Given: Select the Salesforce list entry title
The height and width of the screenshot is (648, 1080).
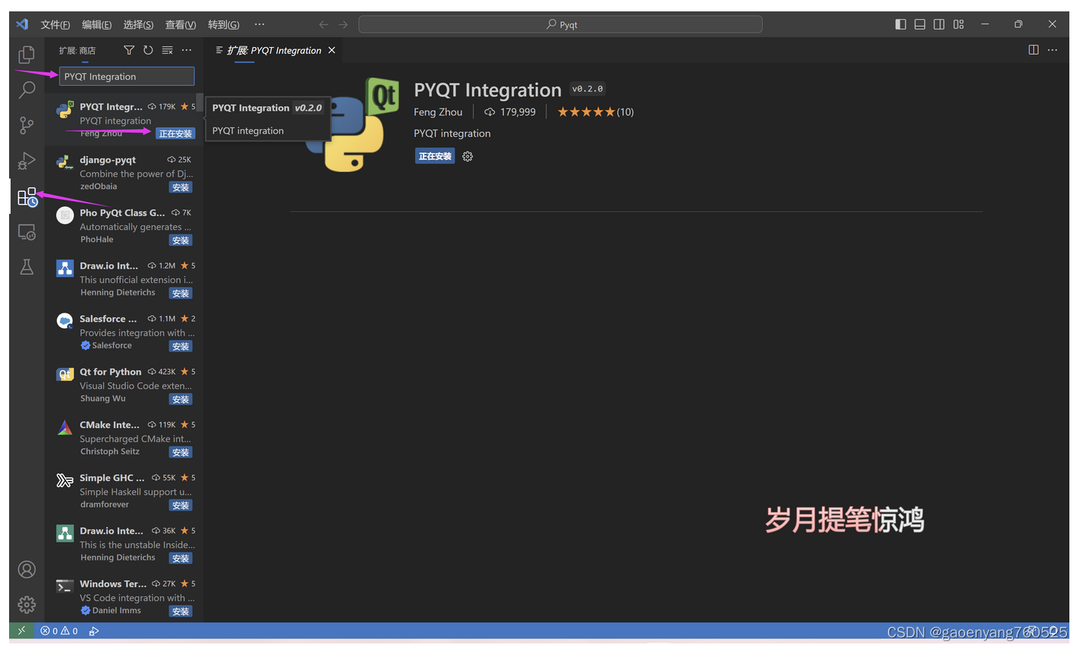Looking at the screenshot, I should click(x=108, y=319).
